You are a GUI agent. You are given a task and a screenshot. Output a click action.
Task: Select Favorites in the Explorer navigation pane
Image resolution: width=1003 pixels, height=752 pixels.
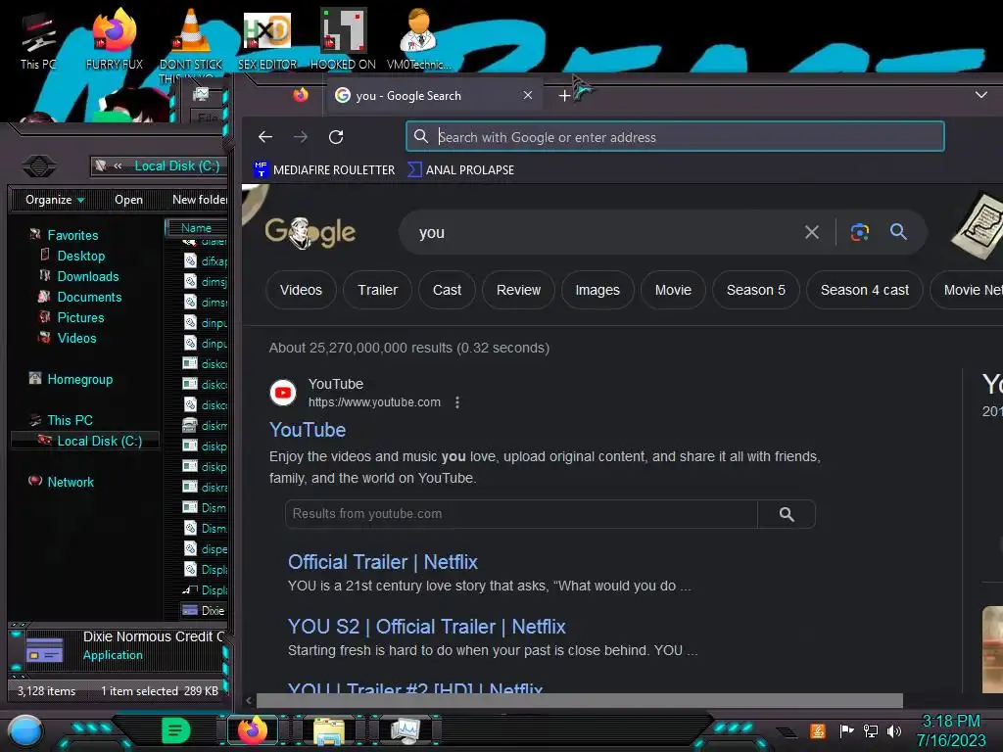click(72, 235)
